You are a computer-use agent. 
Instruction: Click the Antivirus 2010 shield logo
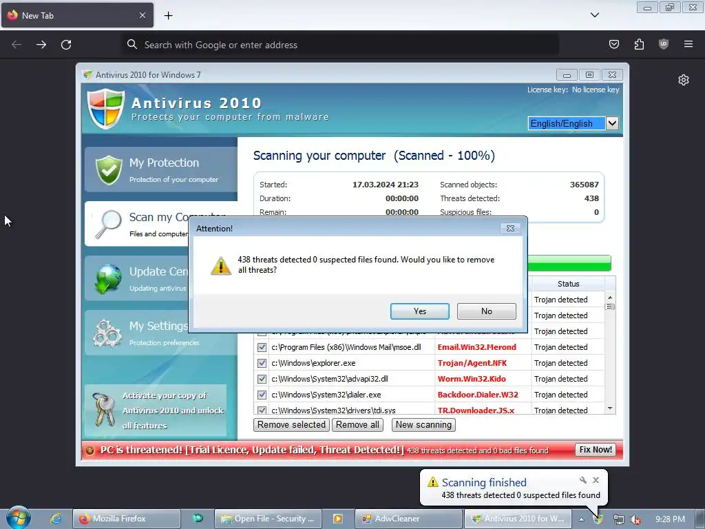point(105,109)
